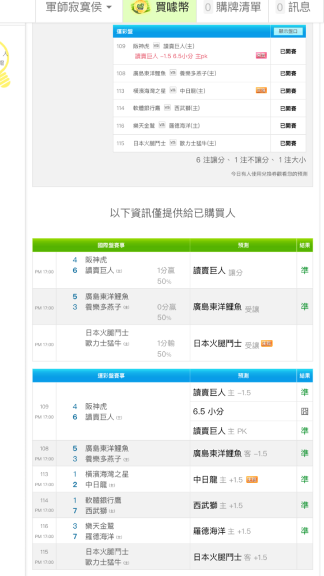
Task: Click VS icon in the 廣島東洋鯉魚 row 108
Action: click(x=173, y=73)
